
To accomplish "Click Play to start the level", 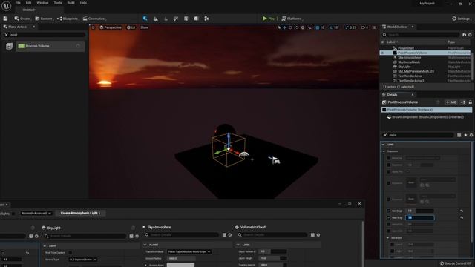I will (269, 19).
